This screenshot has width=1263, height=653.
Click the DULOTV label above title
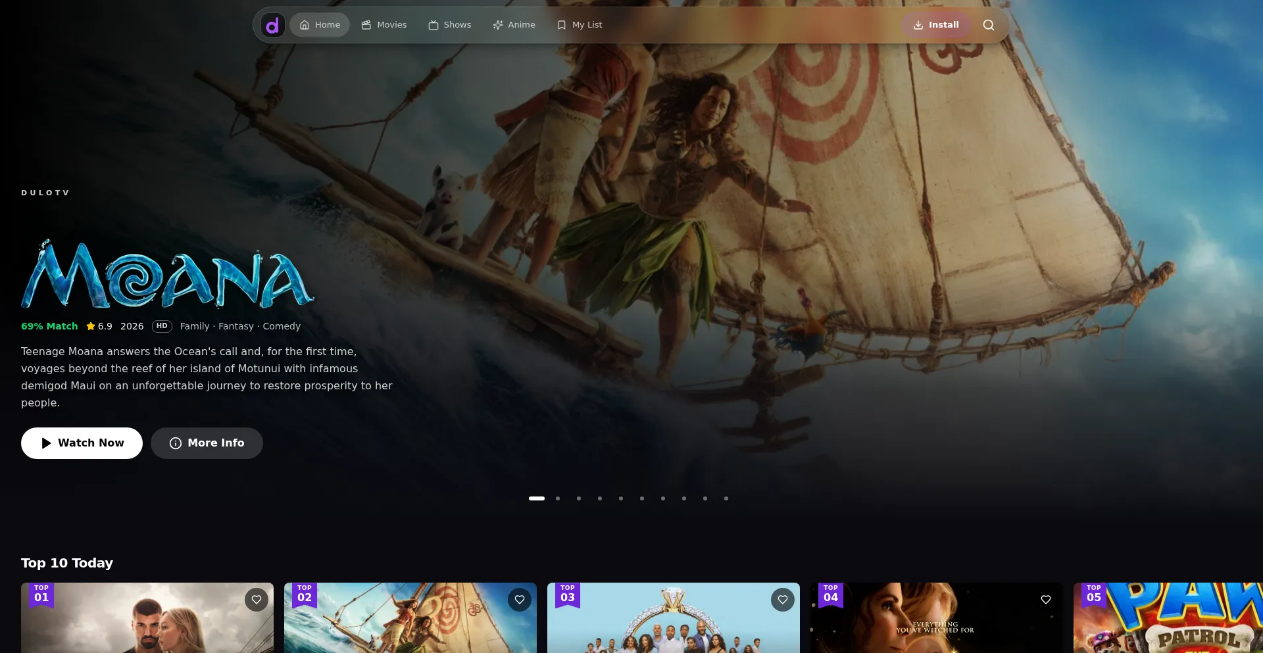(x=45, y=193)
